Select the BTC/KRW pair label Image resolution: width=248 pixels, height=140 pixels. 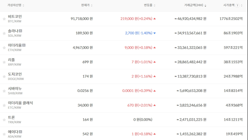click(15, 21)
